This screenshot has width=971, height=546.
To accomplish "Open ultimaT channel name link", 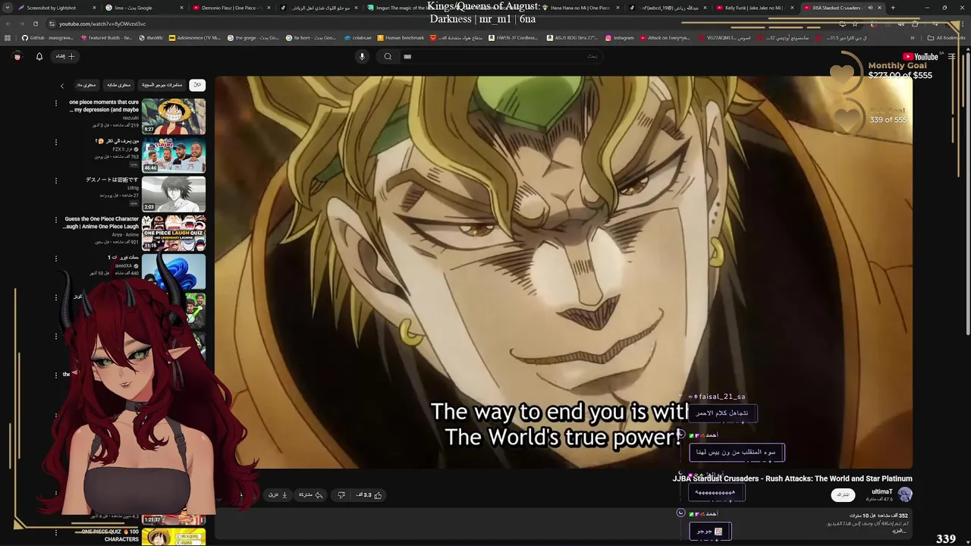I will coord(881,491).
